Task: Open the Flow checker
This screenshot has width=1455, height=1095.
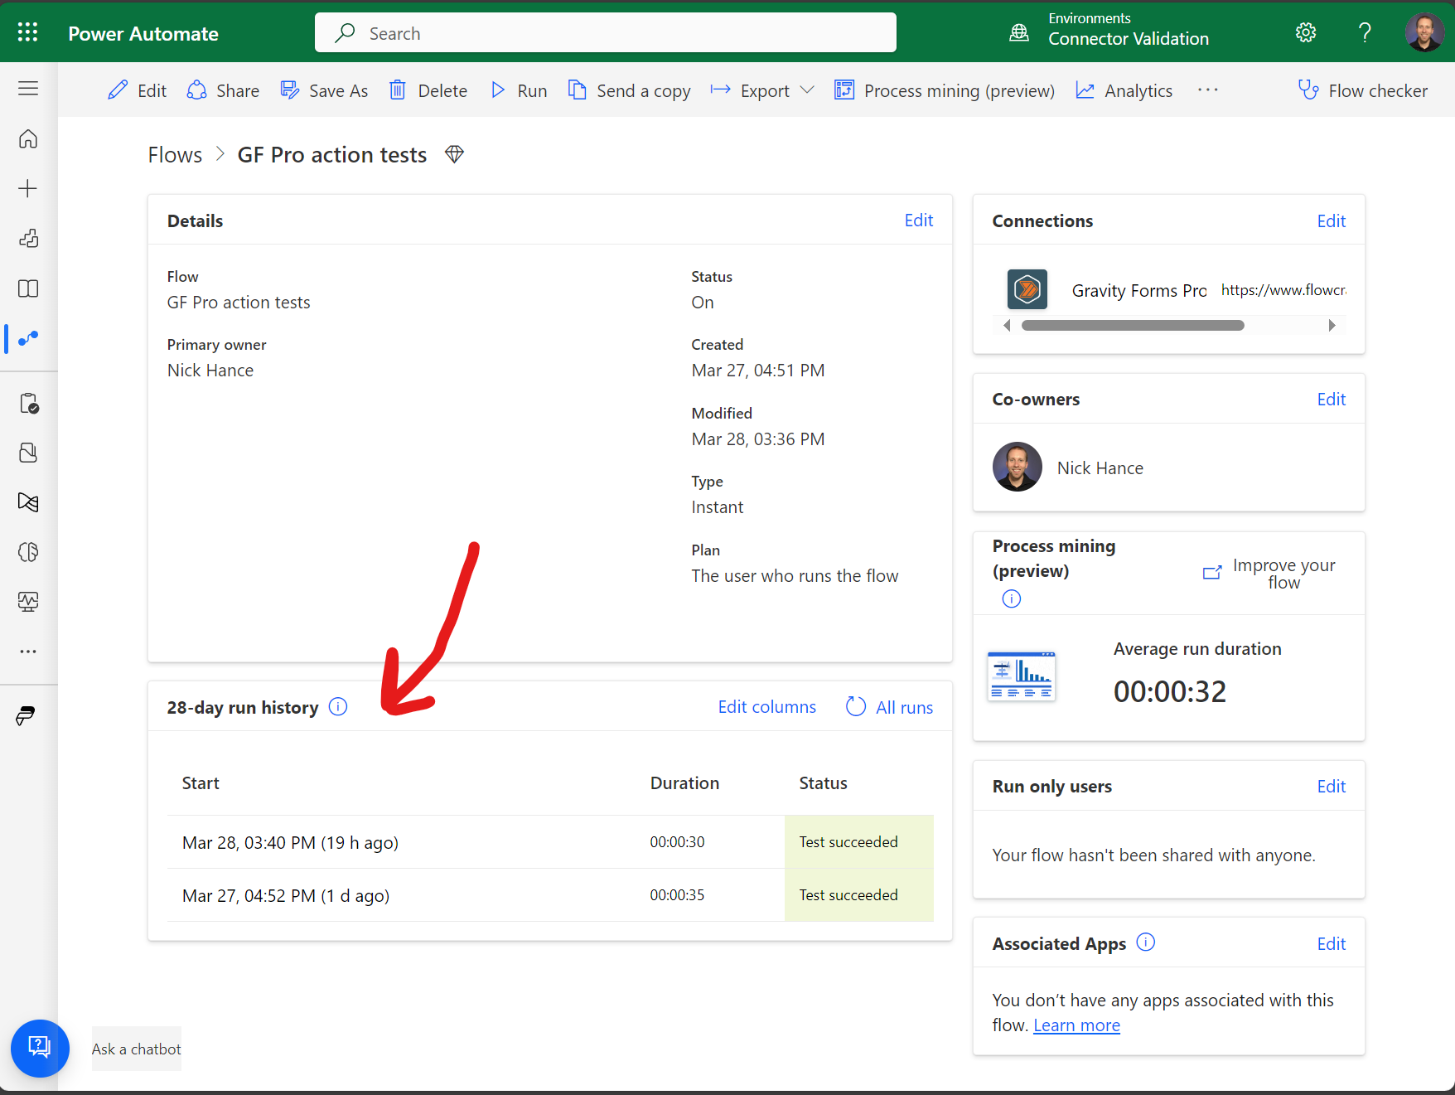Action: (x=1363, y=90)
